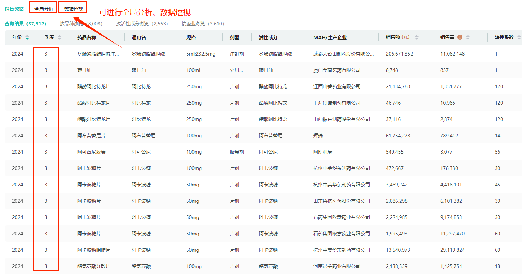Click the MAH/生产企业 column header
The width and height of the screenshot is (522, 275).
pos(330,37)
